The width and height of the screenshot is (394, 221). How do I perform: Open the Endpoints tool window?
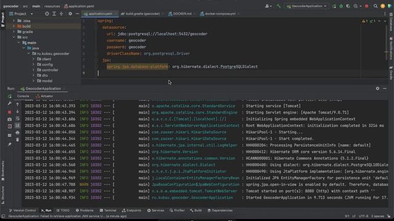pos(131,211)
